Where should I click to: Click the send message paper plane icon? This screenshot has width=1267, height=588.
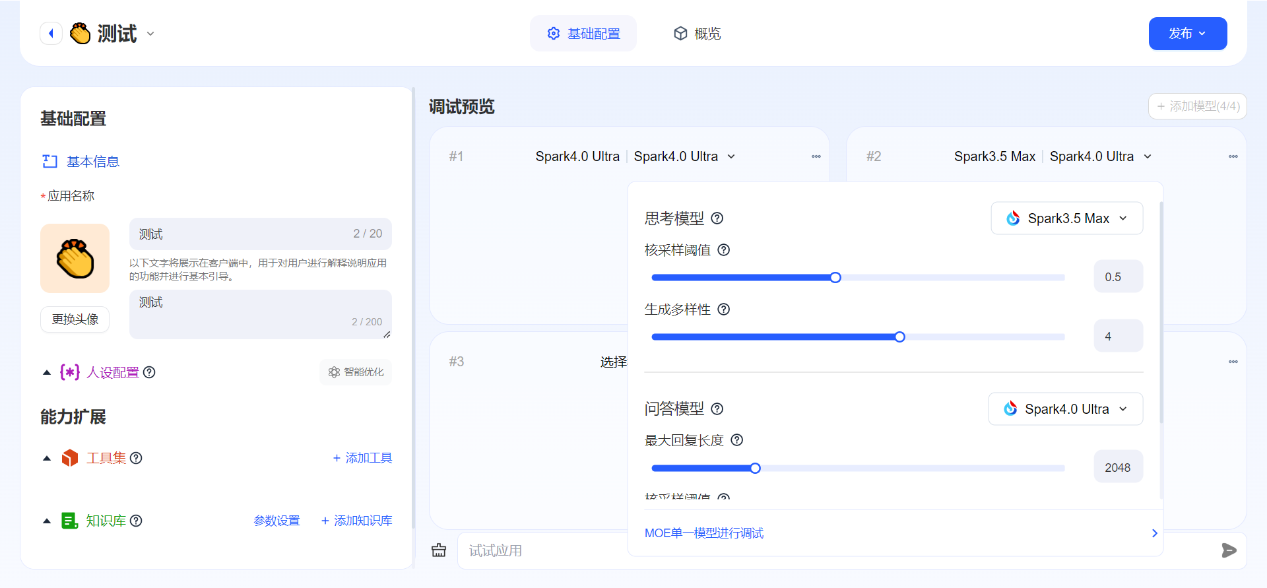click(x=1229, y=550)
